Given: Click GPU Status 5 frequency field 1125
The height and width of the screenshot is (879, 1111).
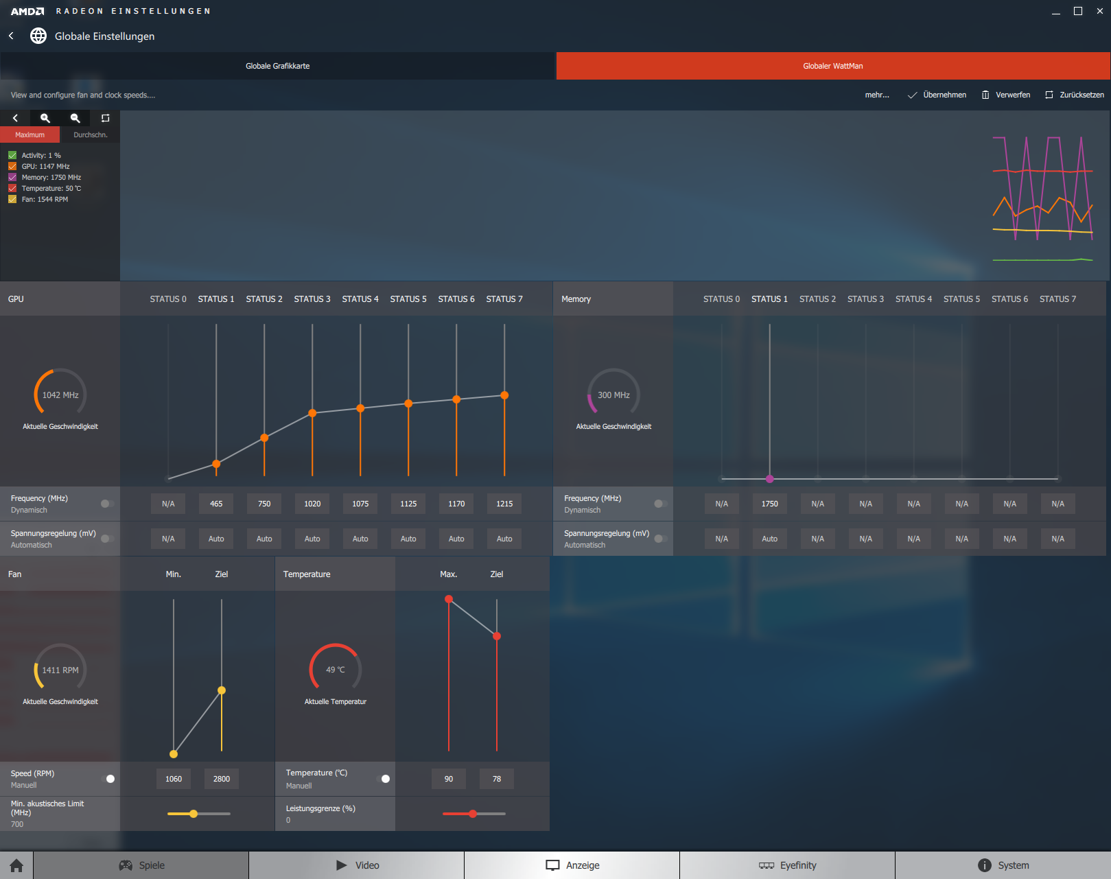Looking at the screenshot, I should [x=408, y=504].
